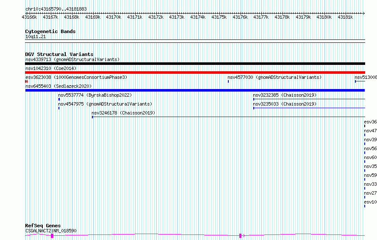Click the blue nsv5537774 marker
Image resolution: width=377 pixels, height=240 pixels.
coord(59,99)
